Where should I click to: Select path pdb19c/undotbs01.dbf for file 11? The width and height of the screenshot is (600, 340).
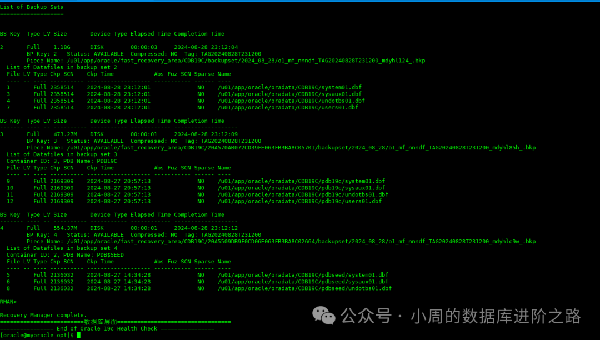(303, 194)
